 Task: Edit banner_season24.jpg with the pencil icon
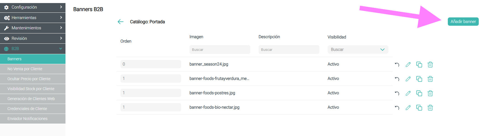[408, 65]
